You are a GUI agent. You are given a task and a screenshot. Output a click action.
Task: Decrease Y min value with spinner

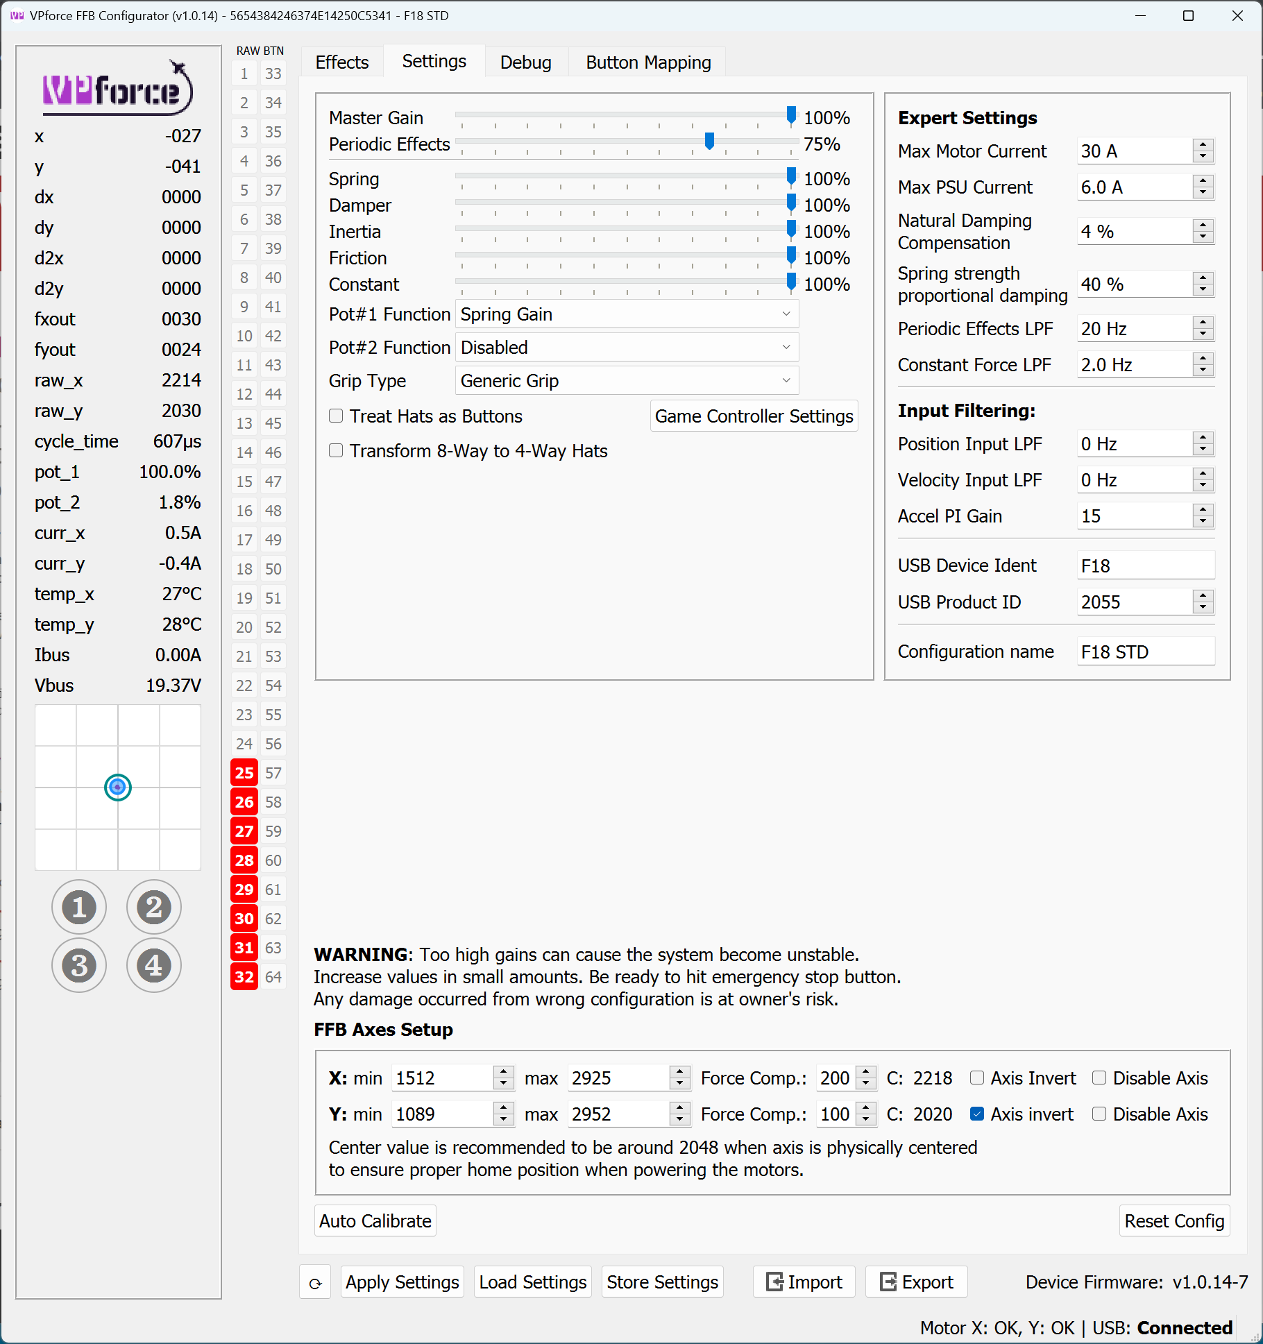pos(504,1121)
